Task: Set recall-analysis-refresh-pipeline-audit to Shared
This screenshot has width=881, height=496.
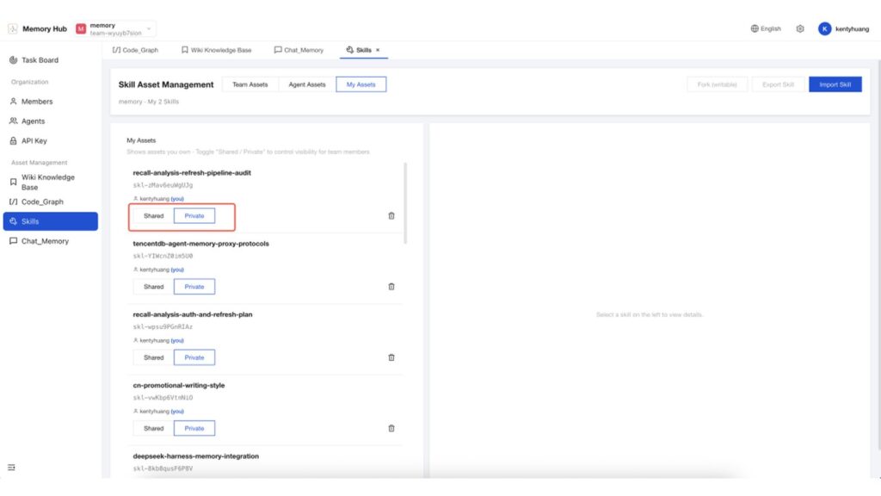Action: 153,216
